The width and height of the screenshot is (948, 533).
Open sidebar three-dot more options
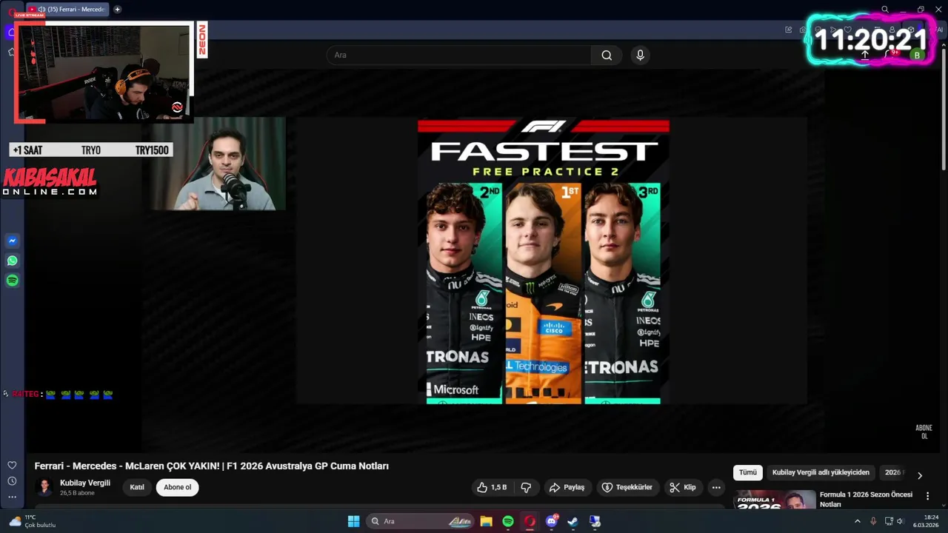(x=12, y=496)
